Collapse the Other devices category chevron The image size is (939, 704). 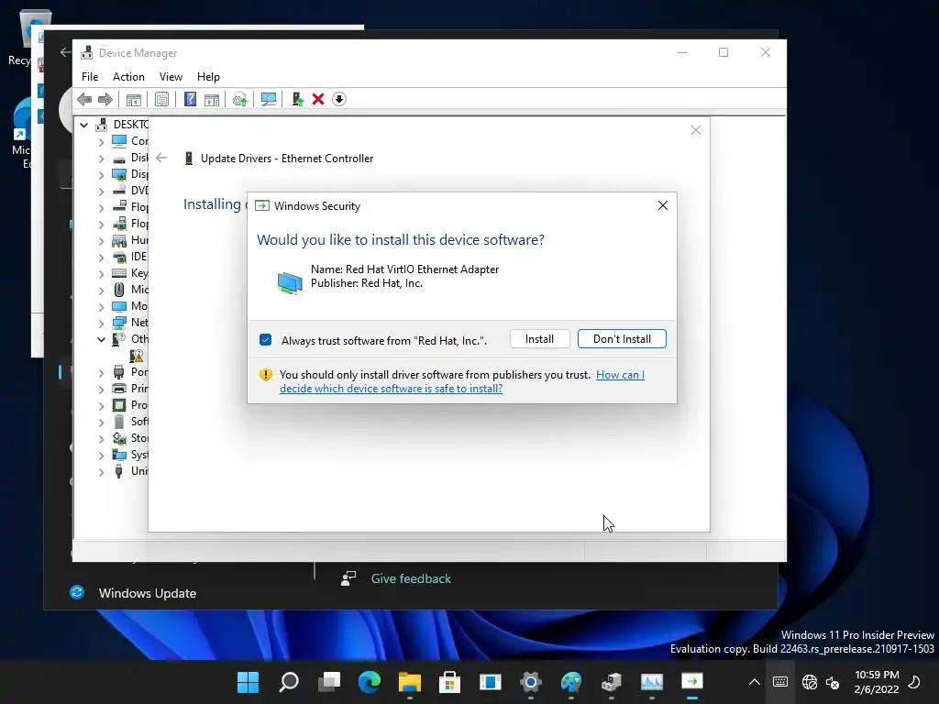[x=101, y=339]
